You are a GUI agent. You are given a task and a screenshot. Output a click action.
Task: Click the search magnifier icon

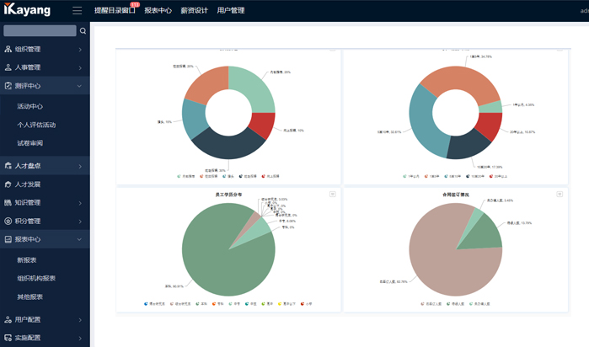coord(83,31)
